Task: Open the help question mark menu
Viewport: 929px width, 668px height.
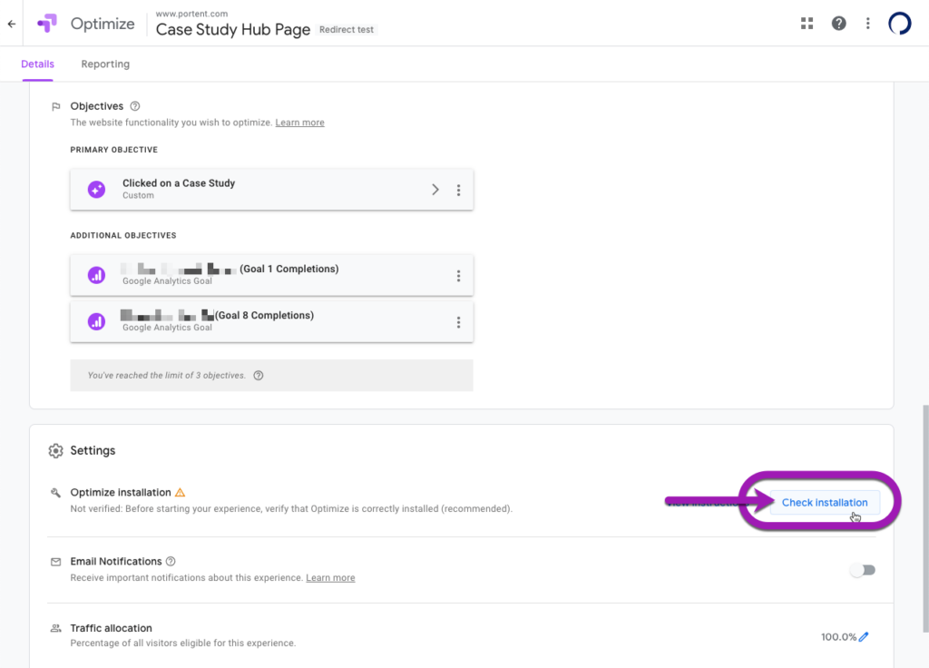Action: click(838, 23)
